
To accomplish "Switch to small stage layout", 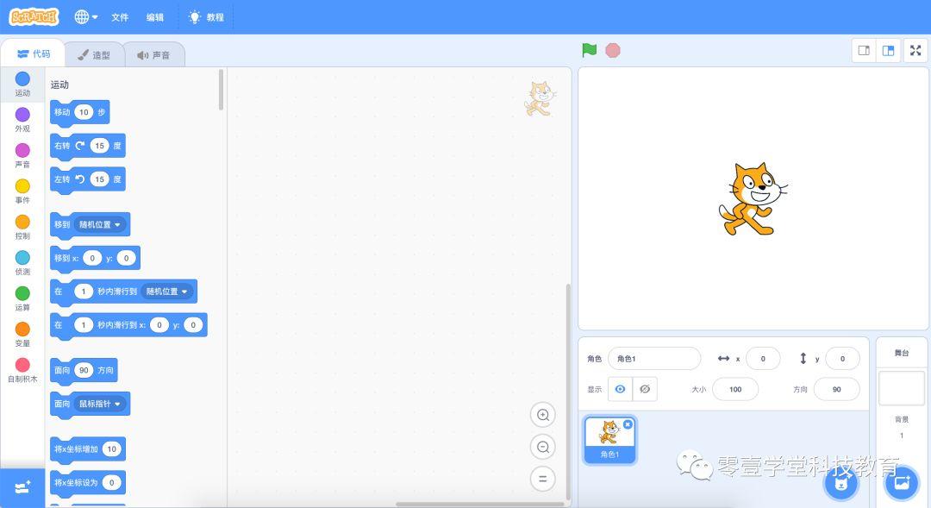I will coord(864,51).
